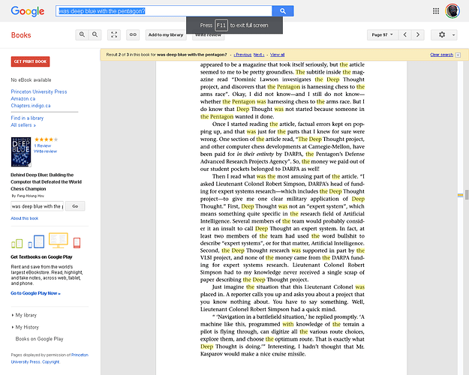
Task: Expand the settings dropdown arrow
Action: click(x=453, y=35)
